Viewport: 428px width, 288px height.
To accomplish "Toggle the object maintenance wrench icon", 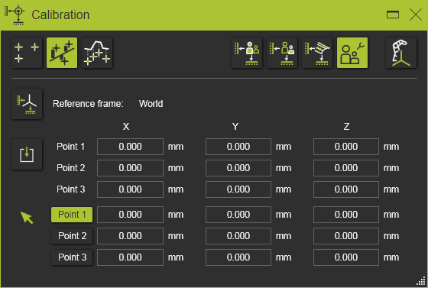I will pos(352,53).
